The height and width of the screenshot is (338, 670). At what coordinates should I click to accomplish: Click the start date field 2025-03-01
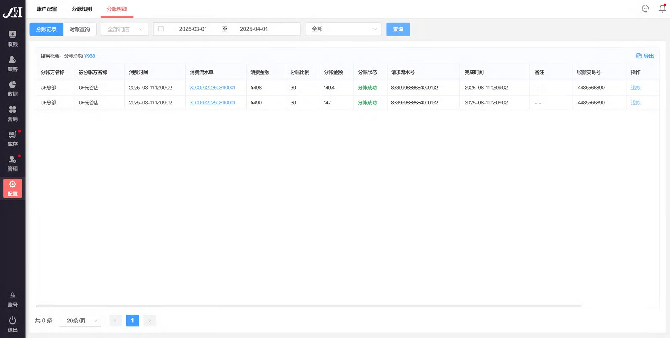(x=193, y=29)
